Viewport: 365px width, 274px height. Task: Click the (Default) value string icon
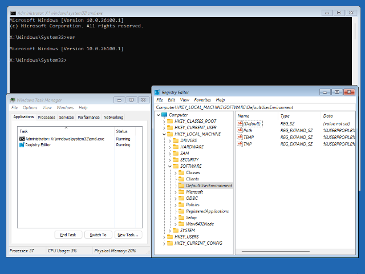tap(240, 123)
